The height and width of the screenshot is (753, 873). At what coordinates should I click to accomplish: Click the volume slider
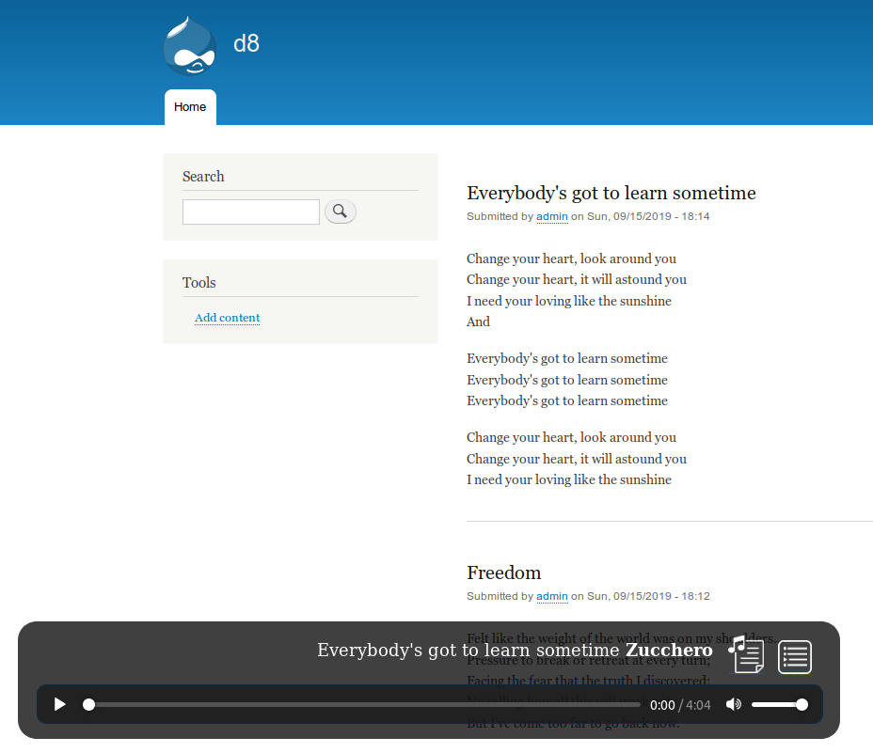tap(780, 704)
